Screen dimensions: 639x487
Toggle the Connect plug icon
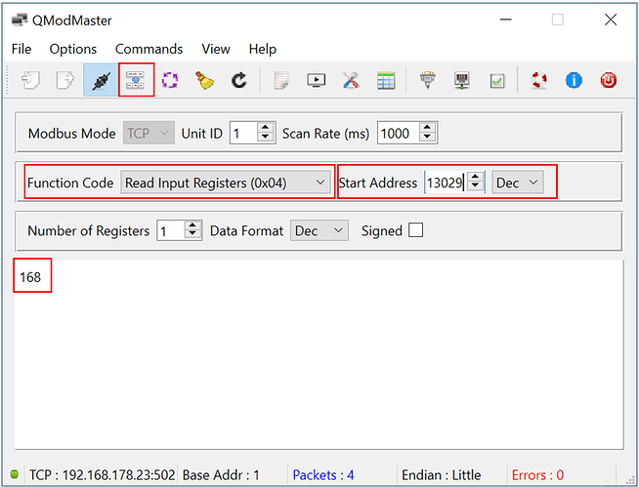[x=101, y=80]
